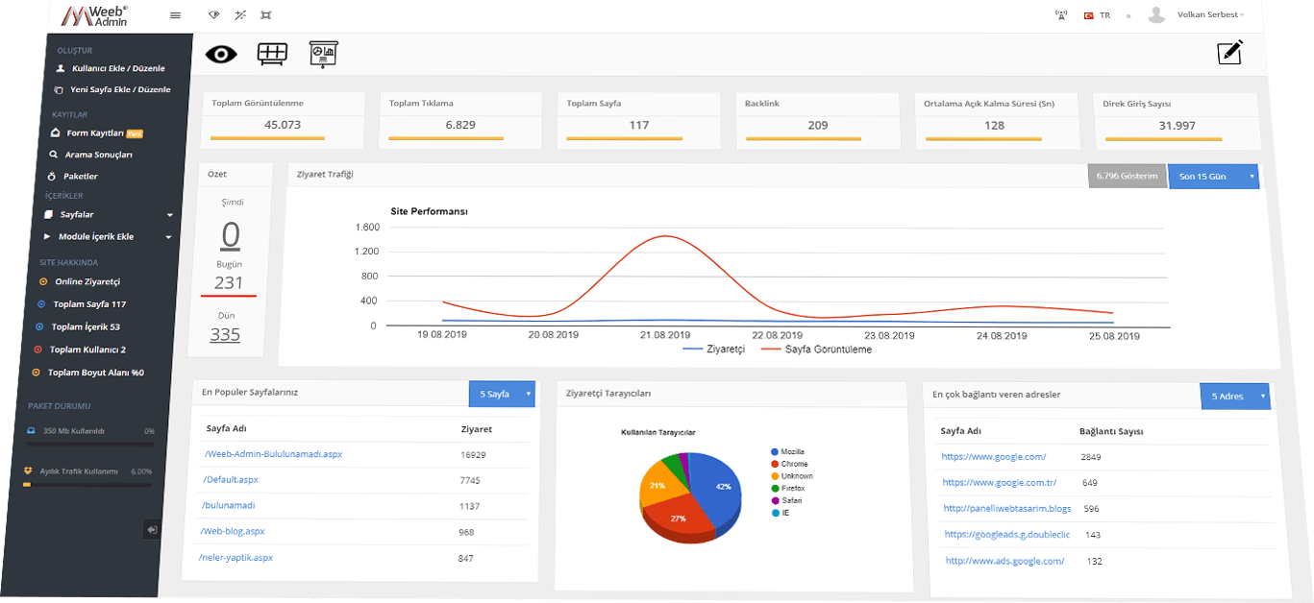The width and height of the screenshot is (1314, 603).
Task: Open the 5 Sayfa dropdown
Action: (x=501, y=394)
